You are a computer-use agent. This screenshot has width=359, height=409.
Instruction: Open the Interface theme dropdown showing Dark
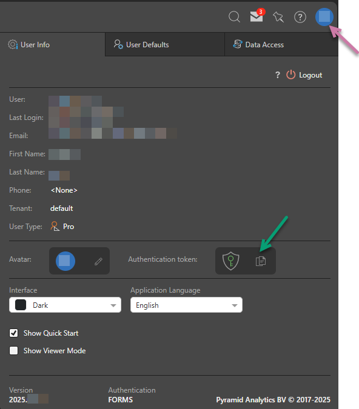(x=65, y=305)
